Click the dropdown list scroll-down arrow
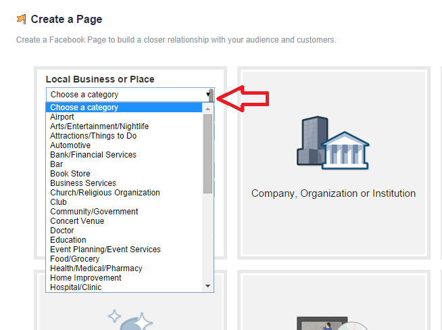This screenshot has height=330, width=442. tap(208, 287)
